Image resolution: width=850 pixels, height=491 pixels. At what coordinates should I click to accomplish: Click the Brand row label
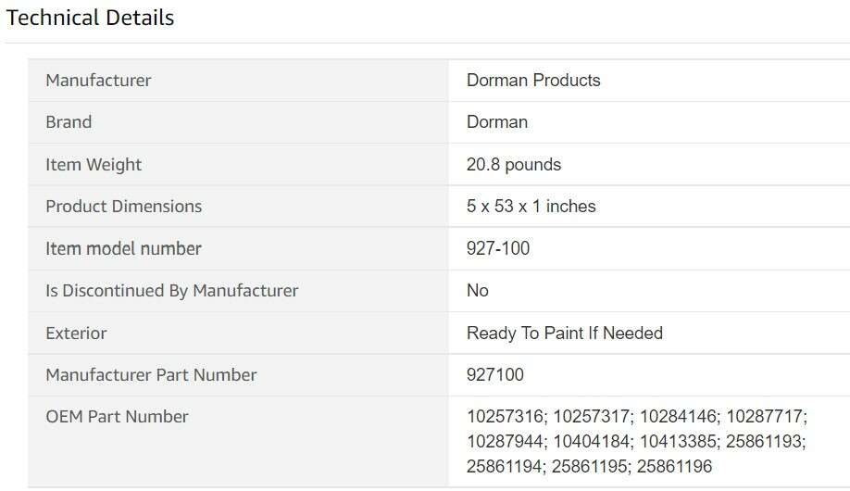tap(69, 122)
